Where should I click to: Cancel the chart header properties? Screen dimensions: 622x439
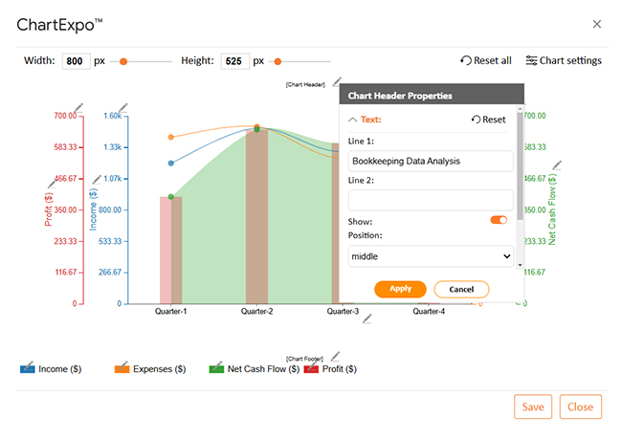[461, 289]
